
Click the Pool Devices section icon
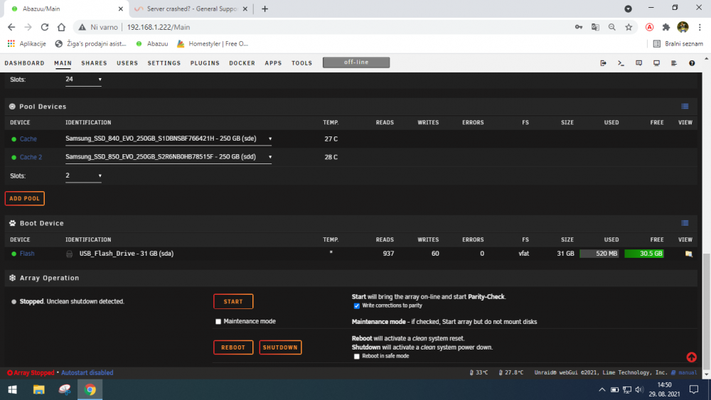click(x=12, y=107)
